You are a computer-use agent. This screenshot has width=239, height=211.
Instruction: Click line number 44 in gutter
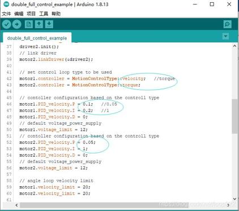point(9,91)
